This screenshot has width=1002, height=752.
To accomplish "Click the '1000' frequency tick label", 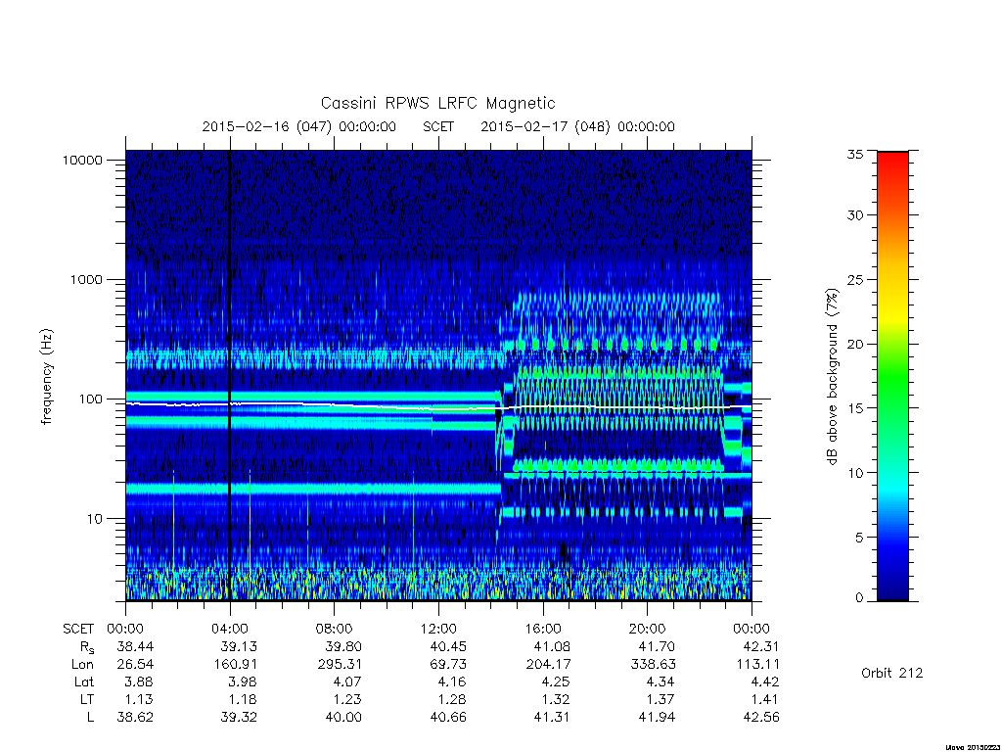I will tap(86, 279).
